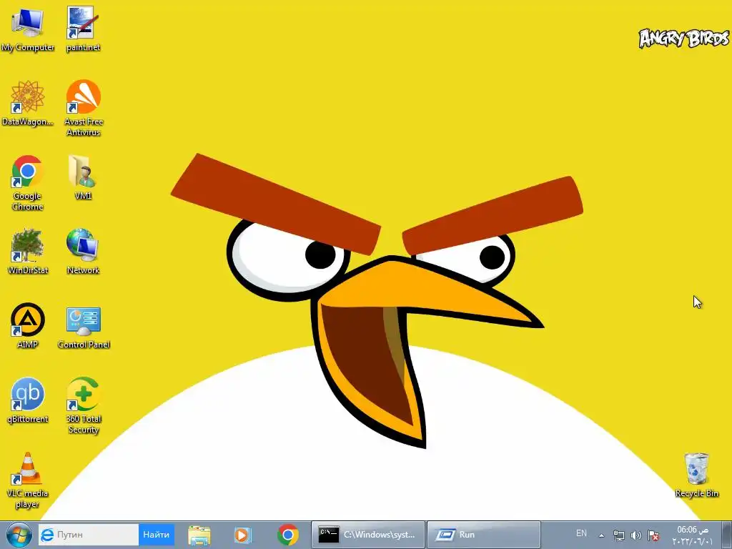Launch Chrome from the taskbar pinned icon
732x549 pixels.
pyautogui.click(x=287, y=535)
